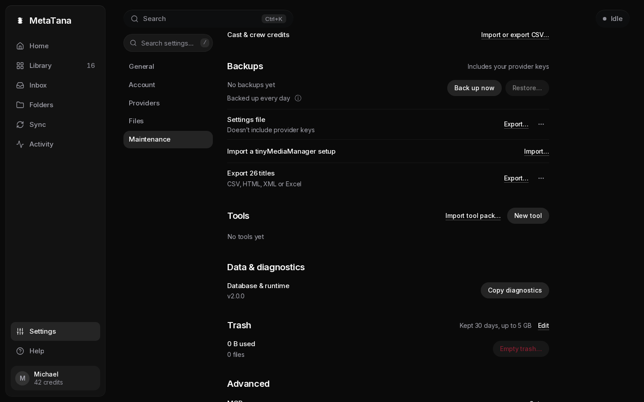Screen dimensions: 644x402
Task: Click Edit link for Trash retention
Action: tap(543, 326)
